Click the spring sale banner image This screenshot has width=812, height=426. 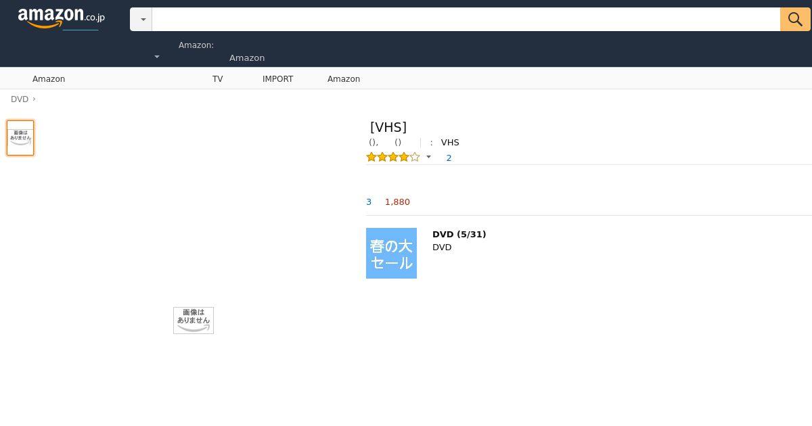tap(391, 253)
